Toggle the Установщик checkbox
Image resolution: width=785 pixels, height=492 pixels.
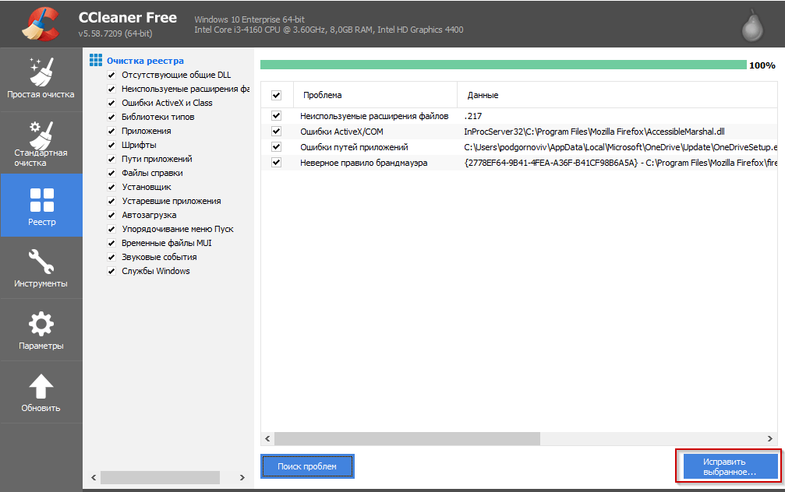[111, 187]
